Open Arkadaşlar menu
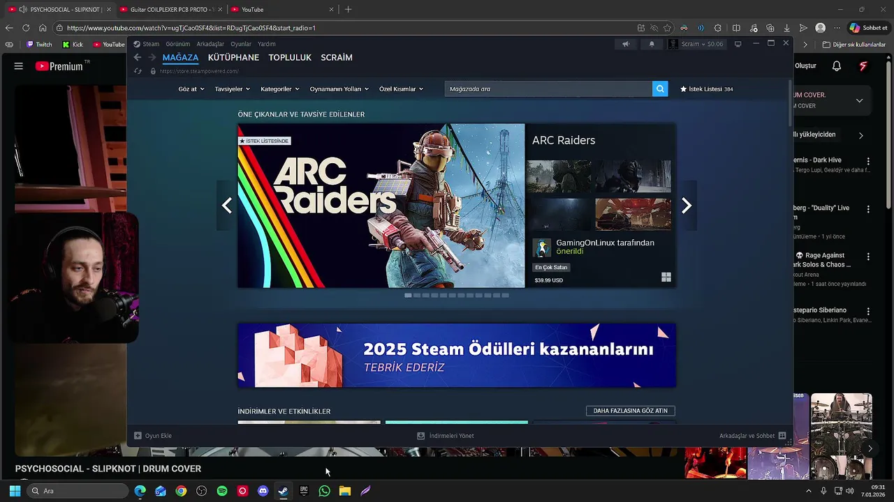This screenshot has height=502, width=894. [210, 44]
